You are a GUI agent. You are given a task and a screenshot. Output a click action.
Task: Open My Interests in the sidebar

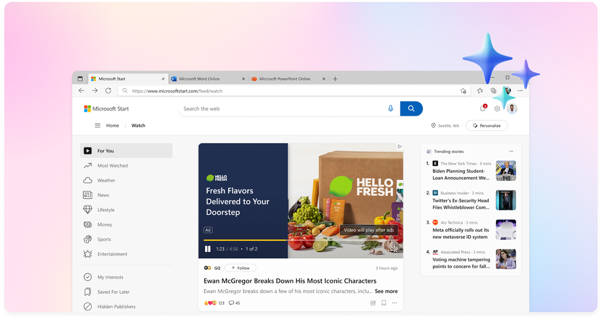[x=126, y=277]
